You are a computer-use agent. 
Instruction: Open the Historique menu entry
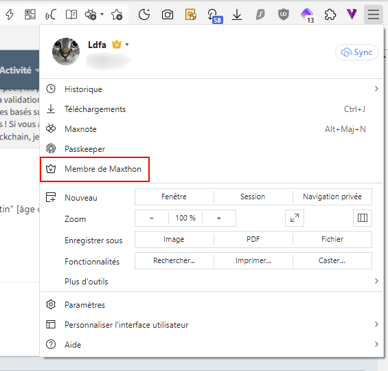pos(212,89)
